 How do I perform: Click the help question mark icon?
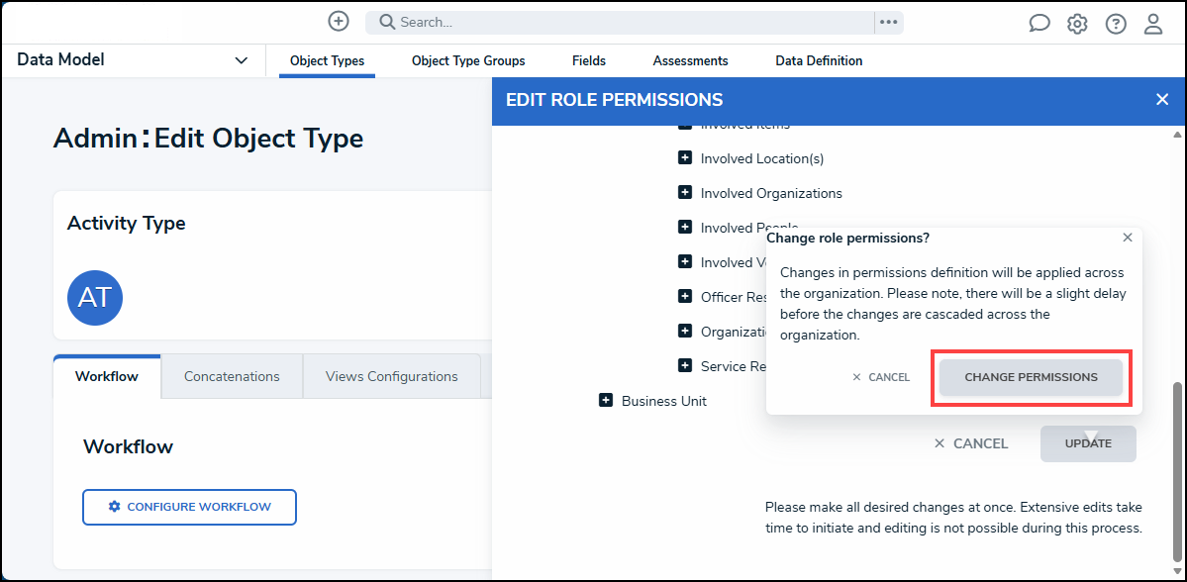click(1115, 23)
